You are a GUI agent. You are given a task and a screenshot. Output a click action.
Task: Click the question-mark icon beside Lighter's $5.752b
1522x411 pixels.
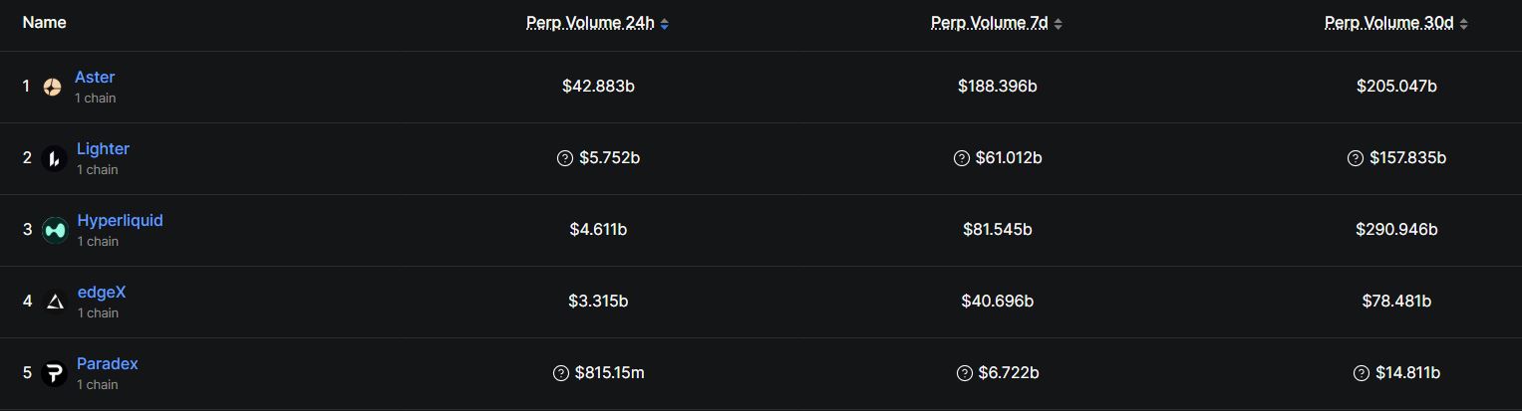pyautogui.click(x=565, y=158)
